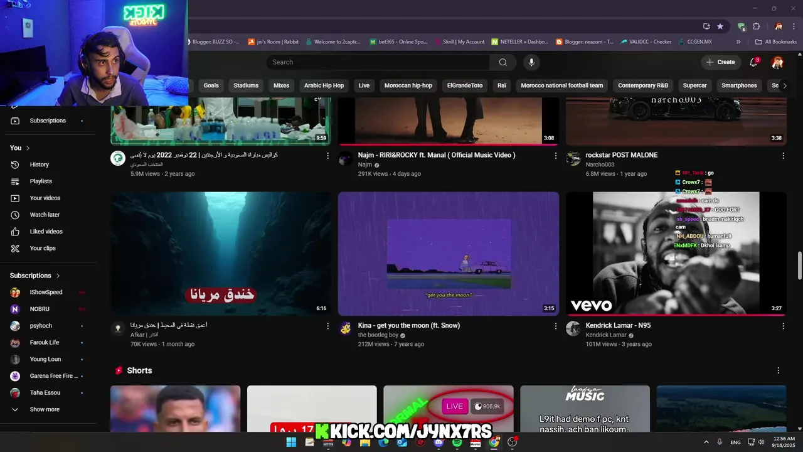Image resolution: width=803 pixels, height=452 pixels.
Task: Select the Moroccan hip-hop chip
Action: pos(408,85)
